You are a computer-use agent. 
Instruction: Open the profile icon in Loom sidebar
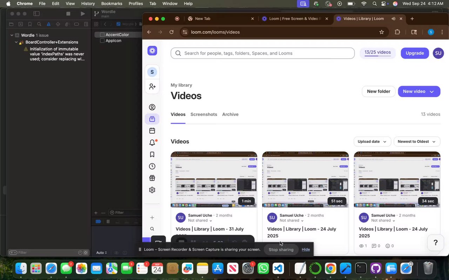(x=152, y=107)
